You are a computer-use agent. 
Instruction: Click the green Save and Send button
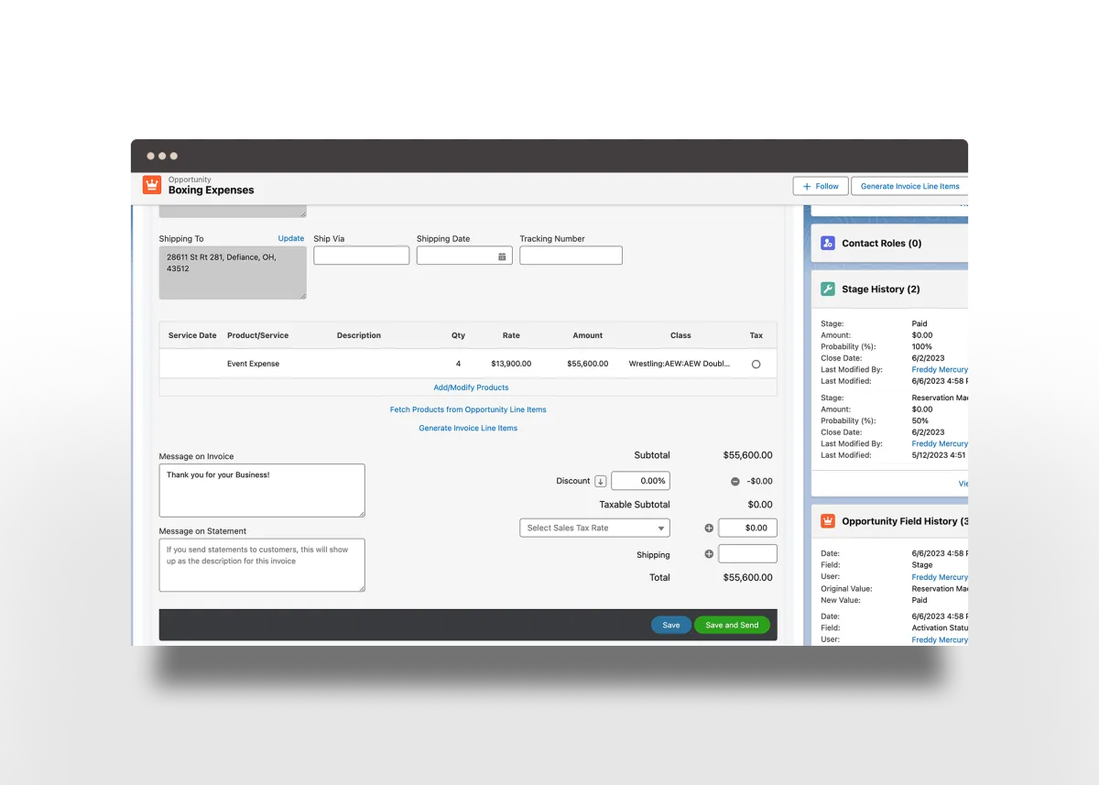[x=732, y=625]
